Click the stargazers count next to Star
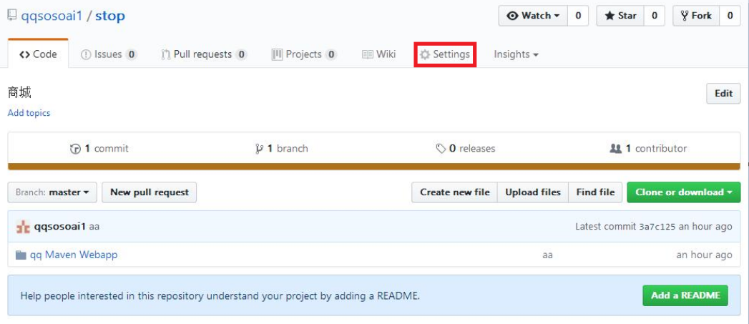 tap(655, 16)
